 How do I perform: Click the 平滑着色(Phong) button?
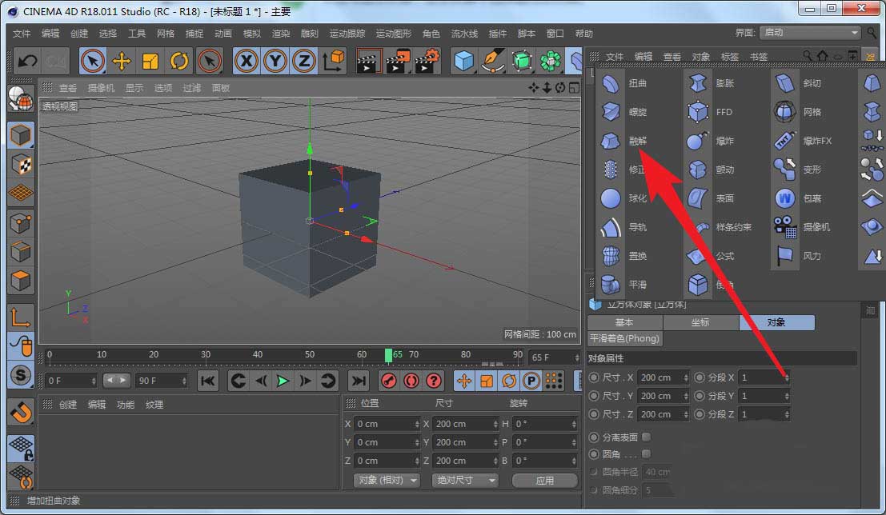click(625, 338)
